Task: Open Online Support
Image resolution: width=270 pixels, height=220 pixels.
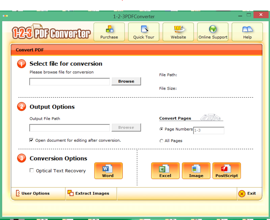Action: click(213, 32)
